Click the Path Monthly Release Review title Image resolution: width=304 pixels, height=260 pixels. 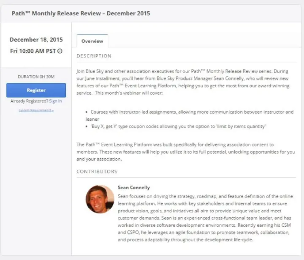coord(81,13)
